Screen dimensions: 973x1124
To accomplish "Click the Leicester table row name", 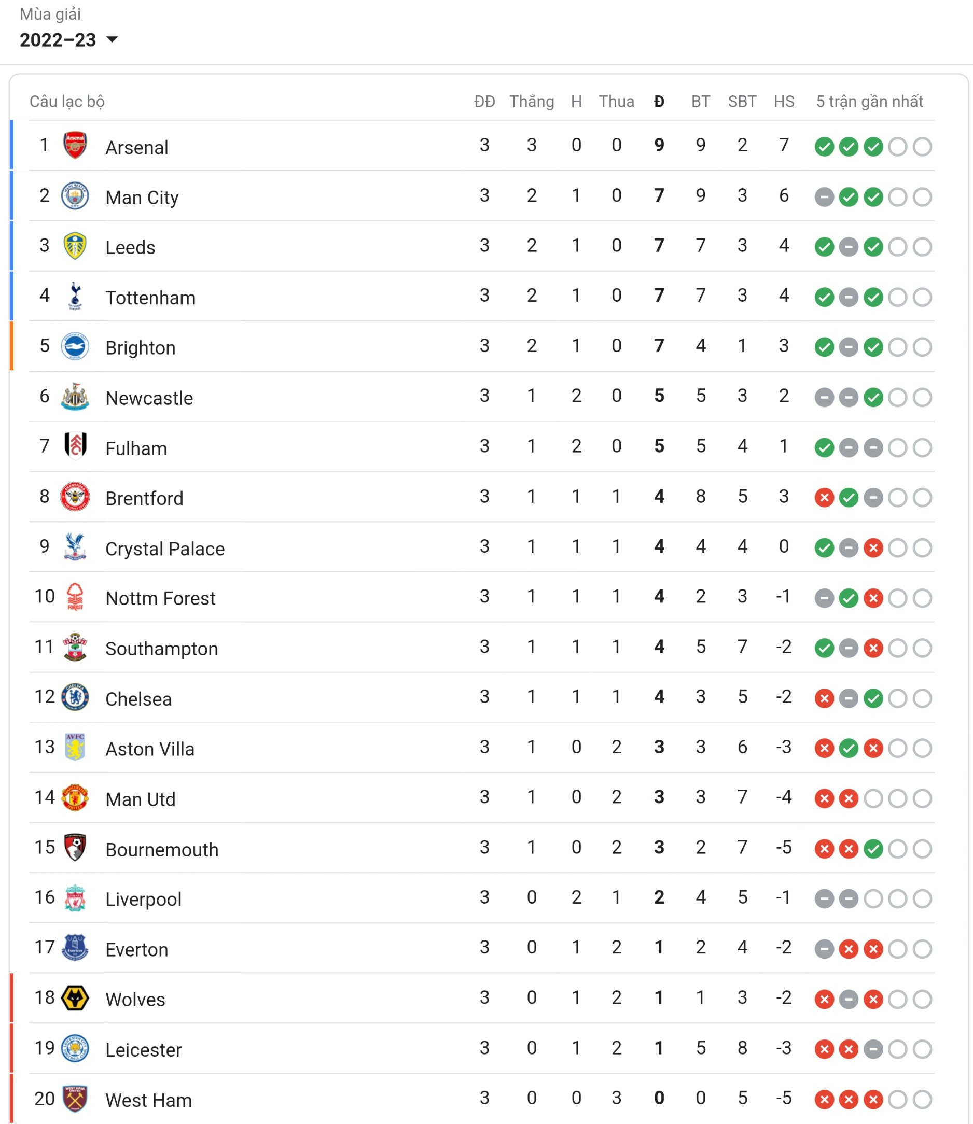I will [x=143, y=1050].
